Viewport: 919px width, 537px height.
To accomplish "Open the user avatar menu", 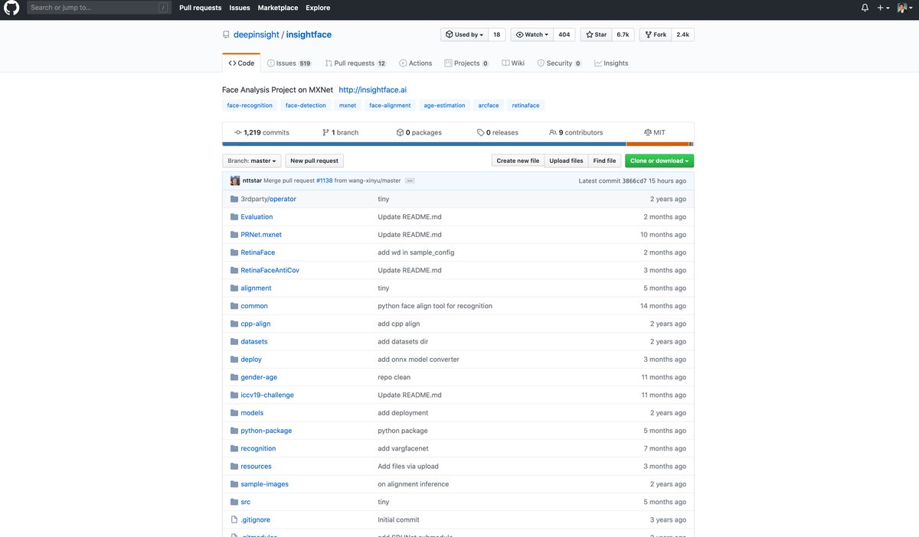I will pyautogui.click(x=905, y=8).
